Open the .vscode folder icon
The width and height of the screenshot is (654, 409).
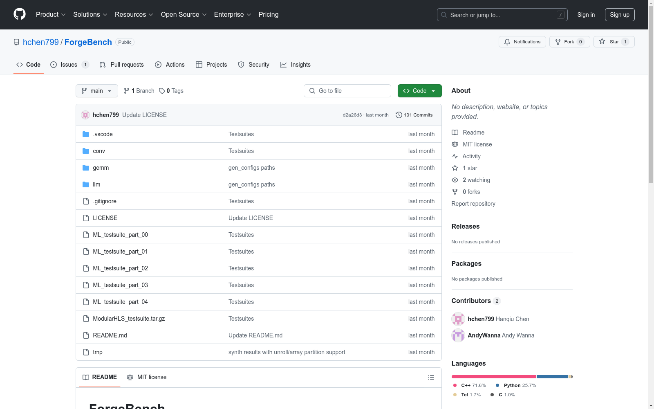click(86, 134)
